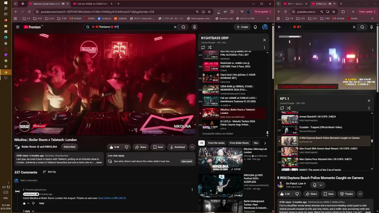Scrub the KP1.1 playlist scrollbar
379x213 pixels.
pos(372,141)
